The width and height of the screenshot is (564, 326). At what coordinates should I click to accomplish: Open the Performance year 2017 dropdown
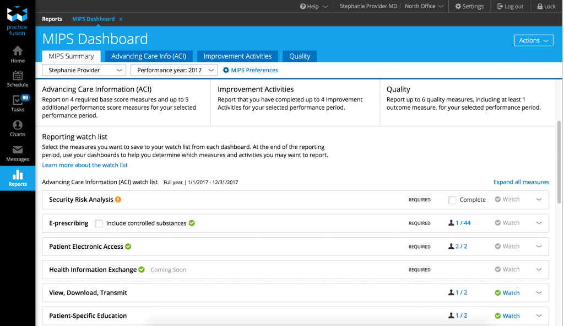point(174,71)
